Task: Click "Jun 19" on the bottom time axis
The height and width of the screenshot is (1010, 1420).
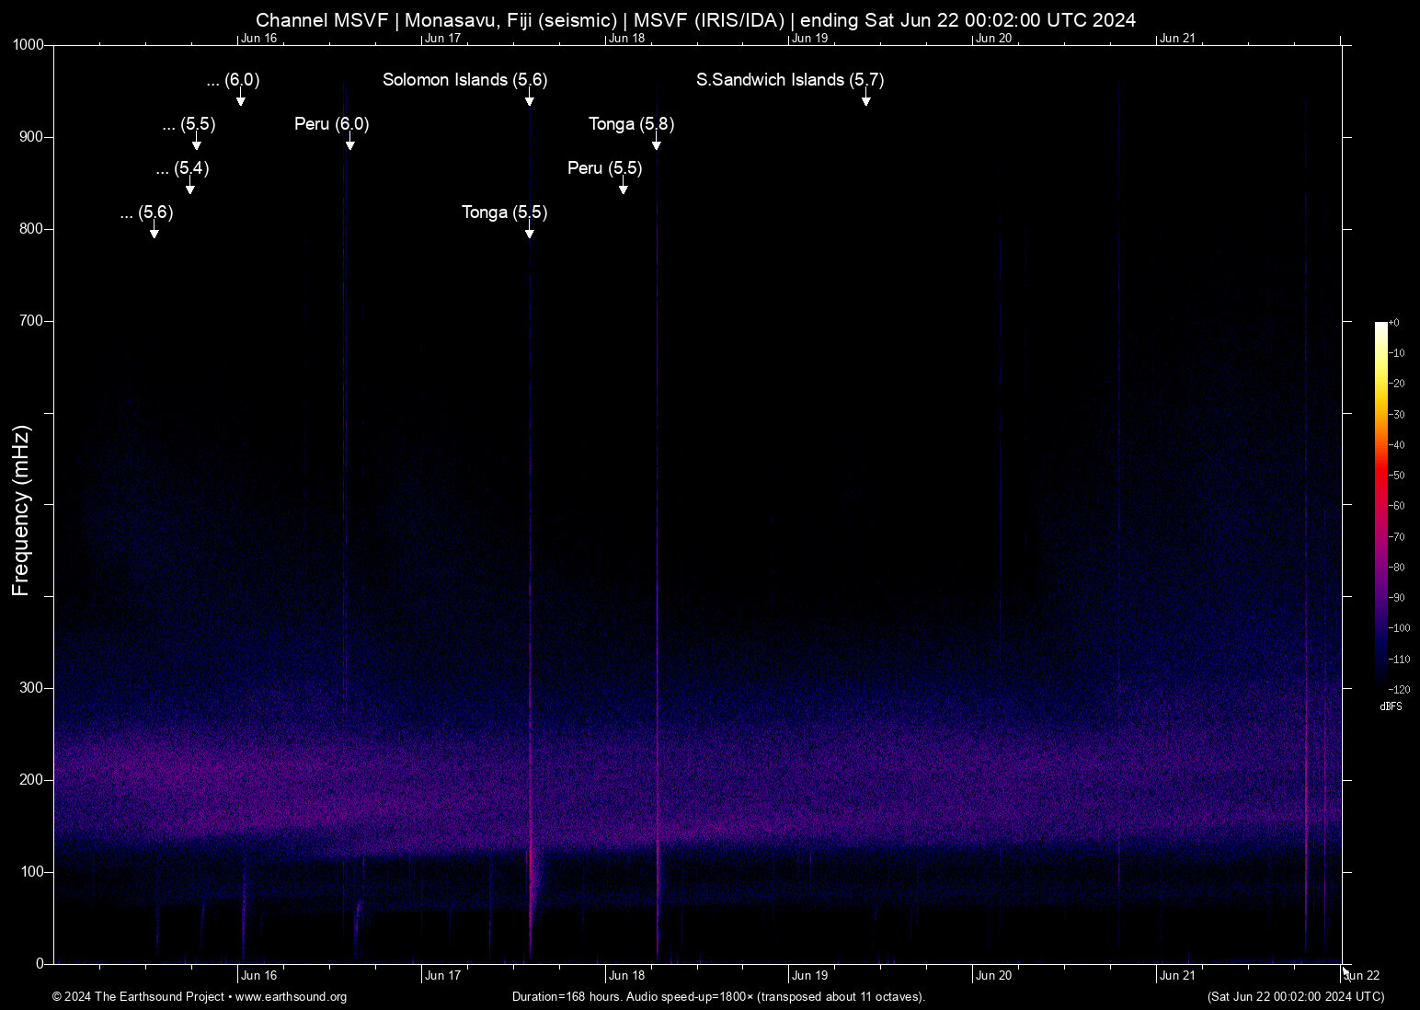Action: [810, 976]
